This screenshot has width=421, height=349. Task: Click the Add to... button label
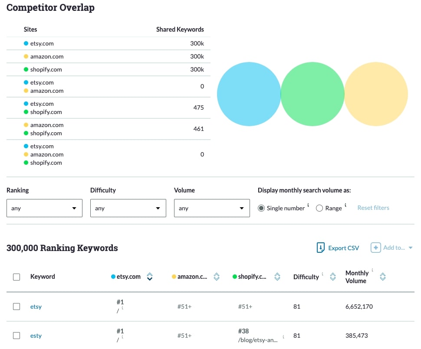394,248
